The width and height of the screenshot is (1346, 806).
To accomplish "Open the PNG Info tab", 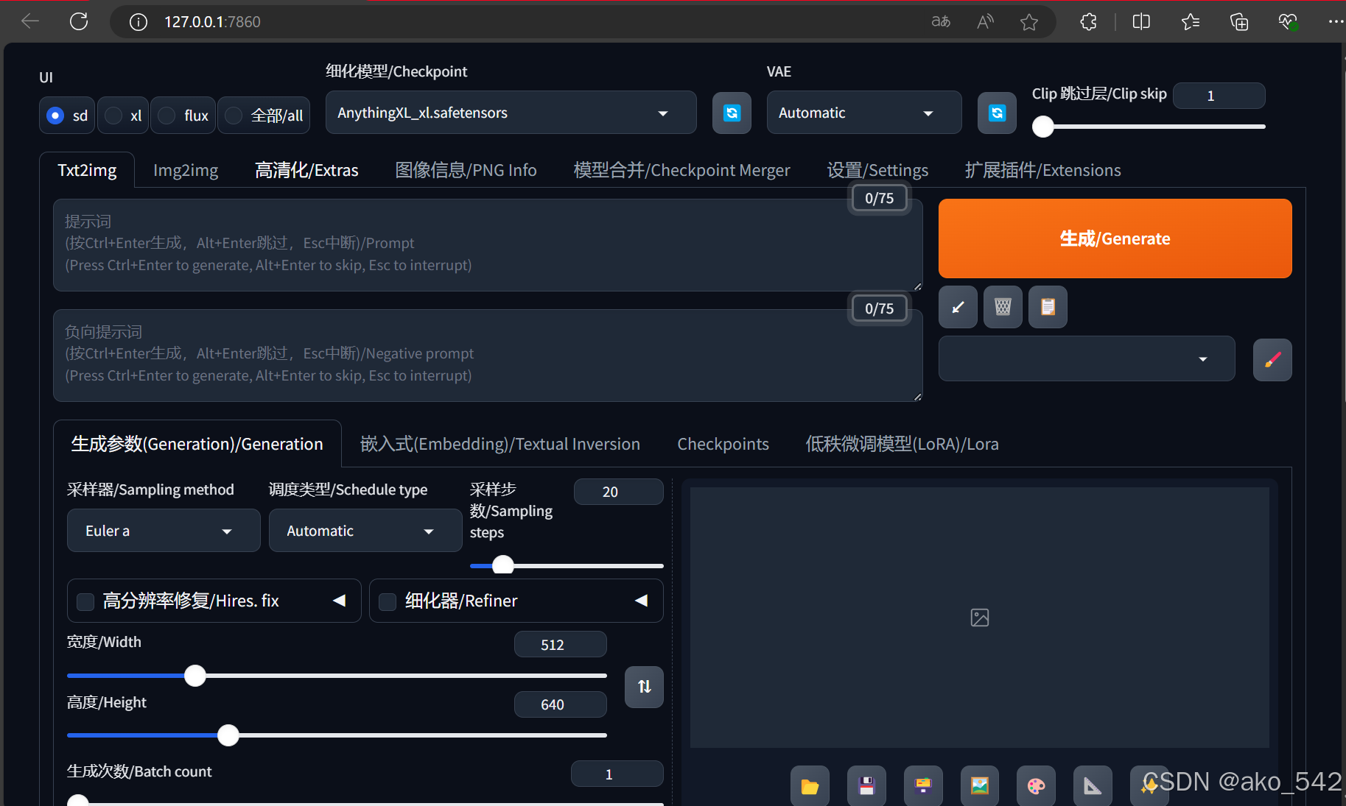I will point(466,170).
